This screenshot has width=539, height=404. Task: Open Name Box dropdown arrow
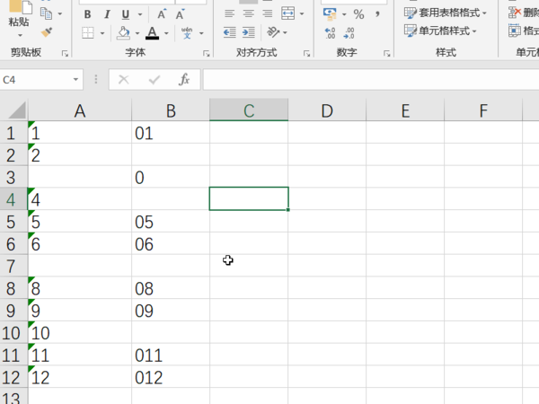pyautogui.click(x=75, y=80)
